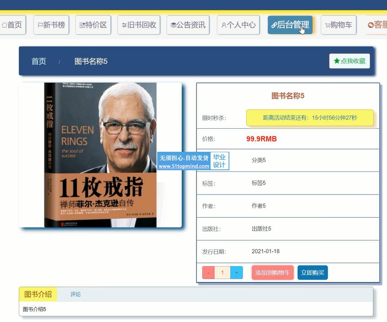Open 后台管理 admin backend
The width and height of the screenshot is (387, 322).
tap(290, 25)
